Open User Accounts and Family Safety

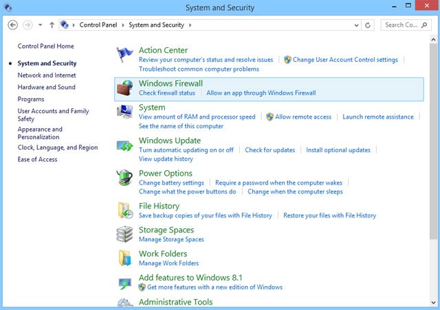53,115
